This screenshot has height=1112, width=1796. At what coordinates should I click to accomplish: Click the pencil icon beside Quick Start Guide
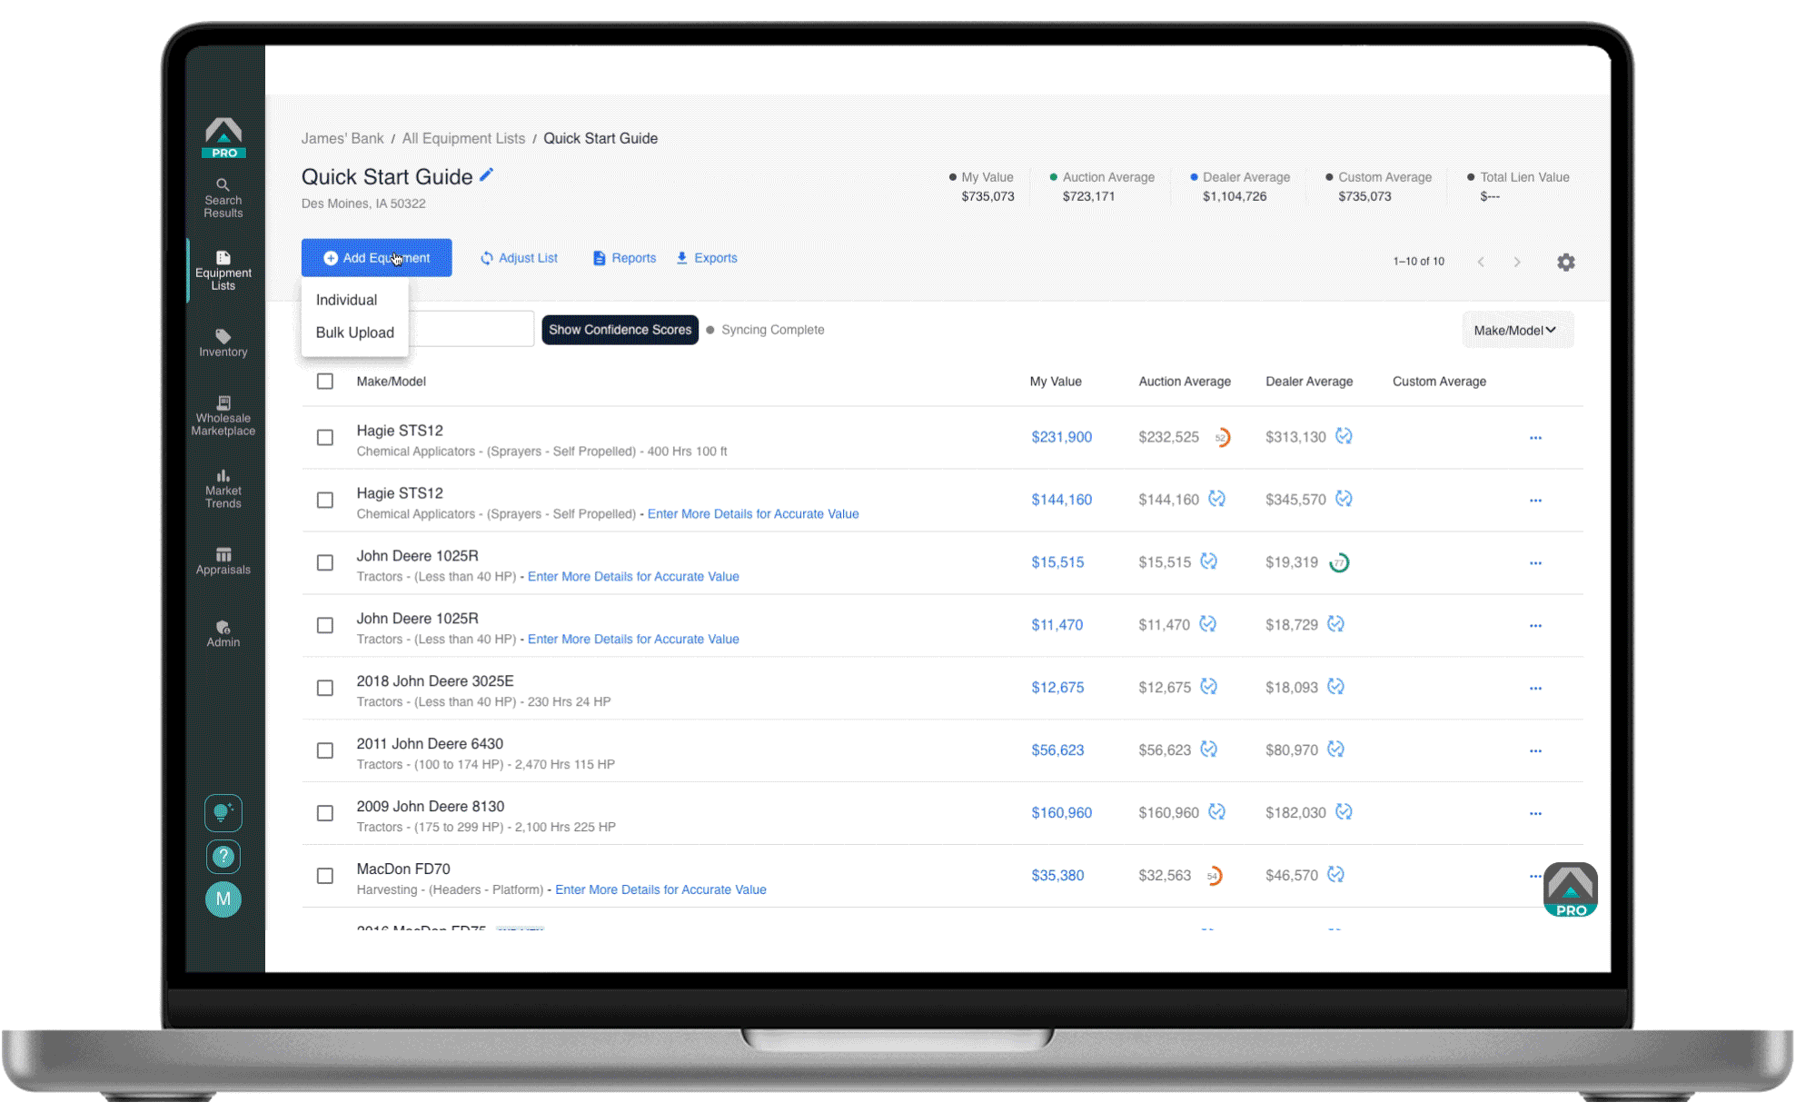(x=487, y=175)
